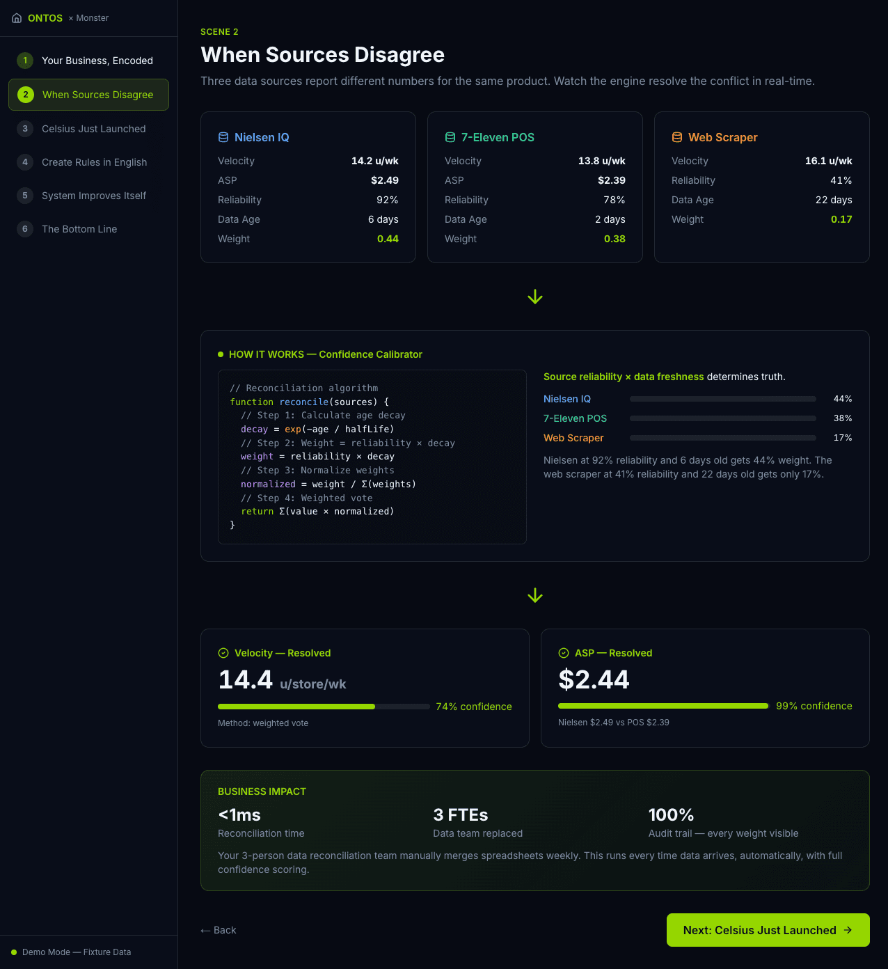Click the green dot beside HOW IT WORKS
This screenshot has height=969, width=888.
click(220, 354)
